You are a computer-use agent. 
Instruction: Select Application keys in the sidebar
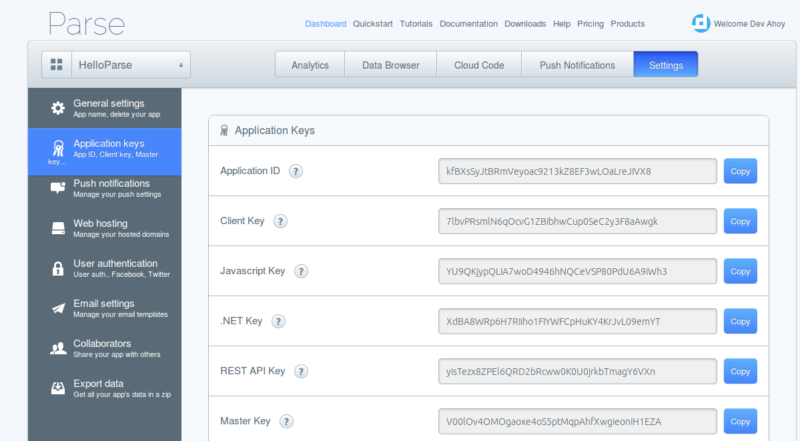tap(105, 151)
